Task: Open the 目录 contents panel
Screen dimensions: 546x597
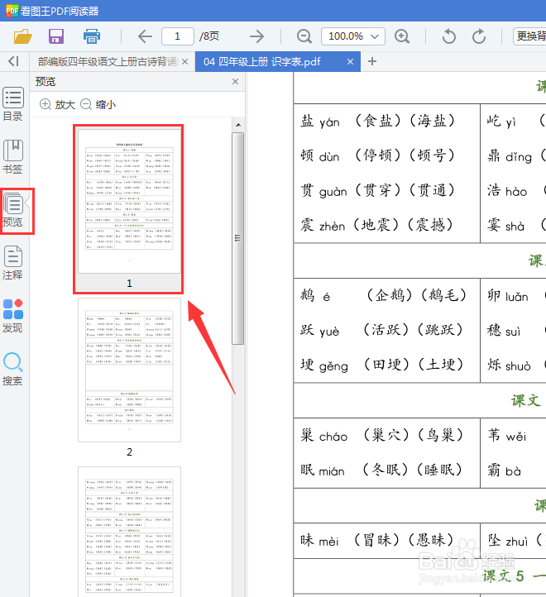Action: click(13, 104)
